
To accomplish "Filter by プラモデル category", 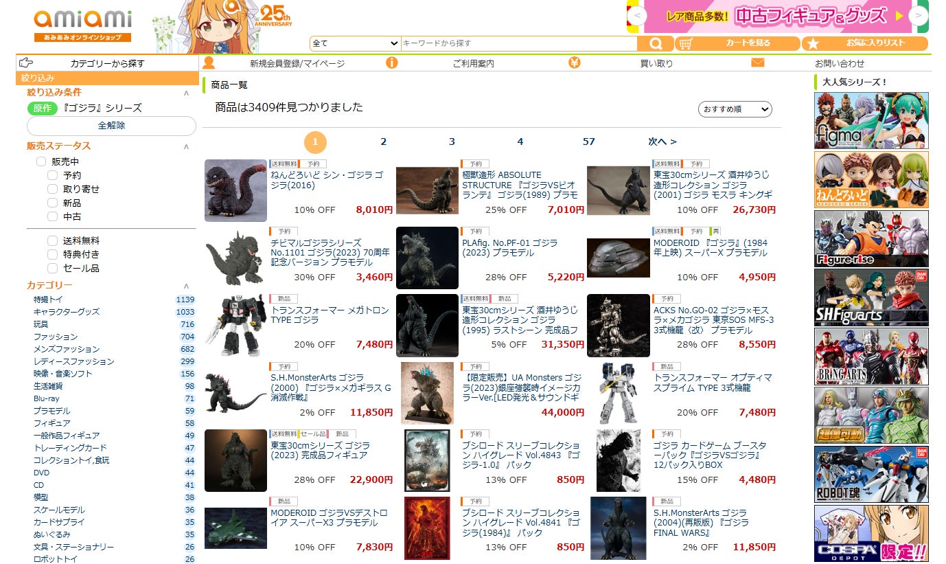I will pos(51,411).
